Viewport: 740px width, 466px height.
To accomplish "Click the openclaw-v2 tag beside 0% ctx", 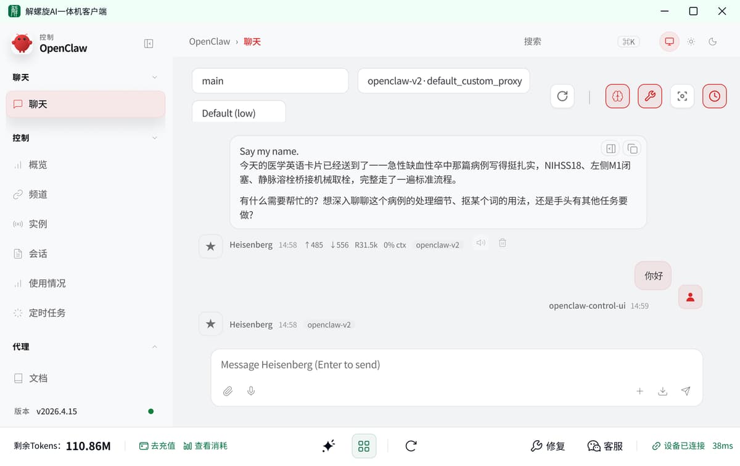I will coord(437,245).
